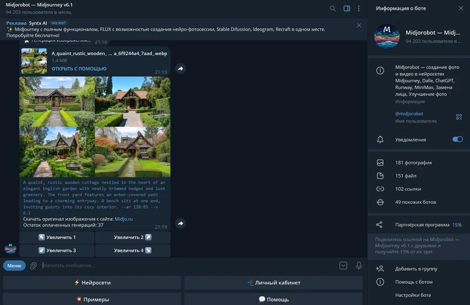Click the notifications bell icon
Screen dimensions: 470x305
click(380, 139)
